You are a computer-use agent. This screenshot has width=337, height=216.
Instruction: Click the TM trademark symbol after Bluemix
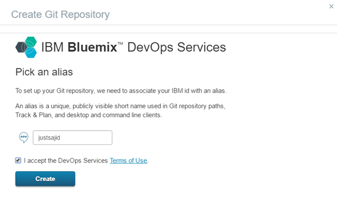(x=120, y=44)
